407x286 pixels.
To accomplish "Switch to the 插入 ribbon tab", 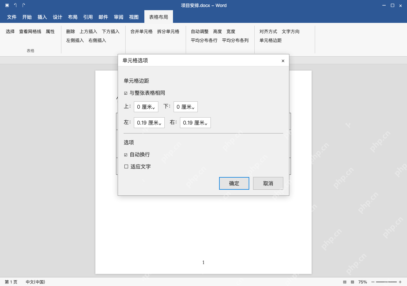I will click(42, 17).
